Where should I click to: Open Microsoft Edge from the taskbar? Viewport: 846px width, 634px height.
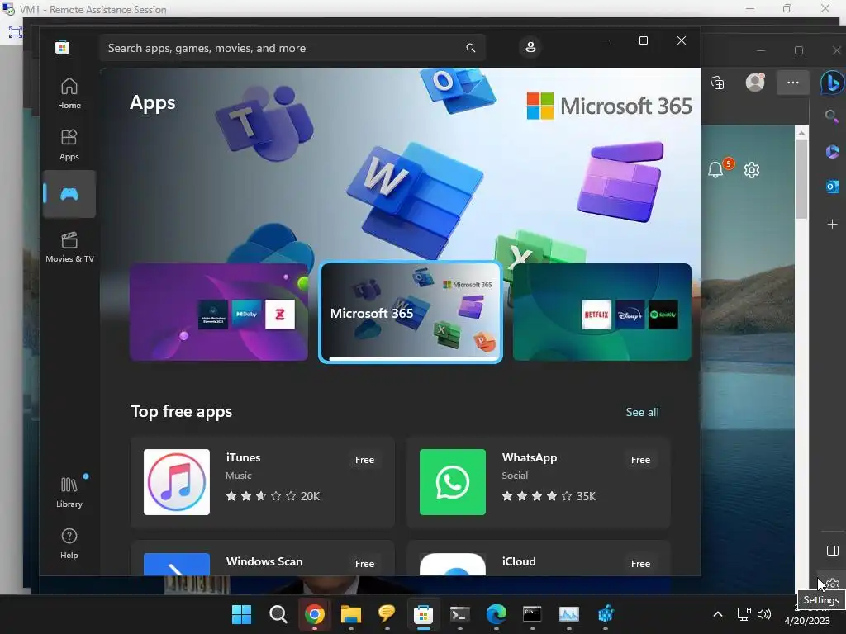(x=497, y=614)
